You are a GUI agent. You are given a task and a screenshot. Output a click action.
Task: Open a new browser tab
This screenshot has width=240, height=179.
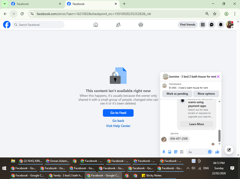click(124, 4)
